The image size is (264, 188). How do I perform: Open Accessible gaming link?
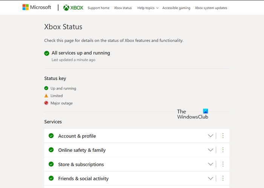pyautogui.click(x=176, y=8)
